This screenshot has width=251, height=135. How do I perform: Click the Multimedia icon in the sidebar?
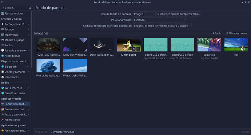(x=3, y=35)
